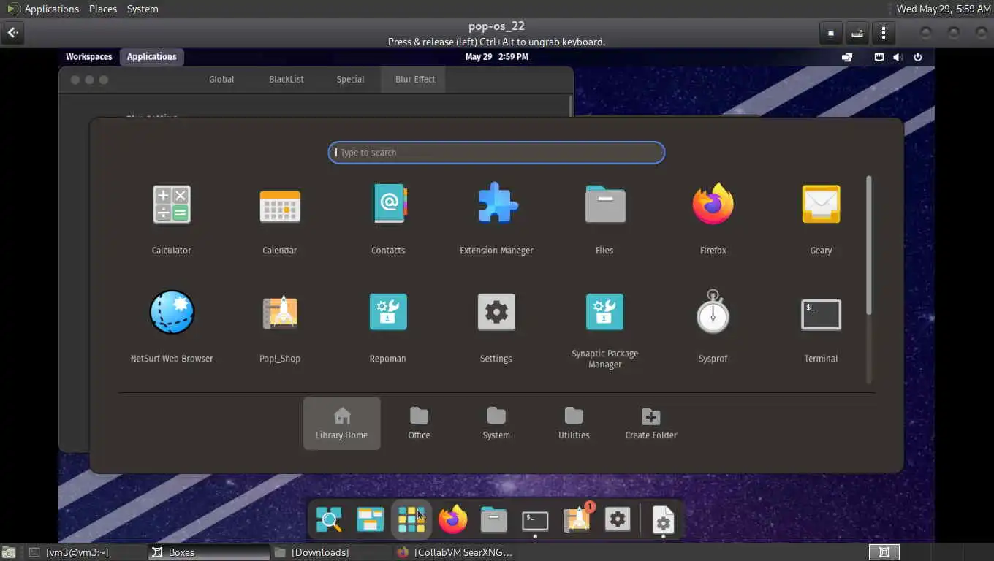Focus the Type to search field
Viewport: 994px width, 561px height.
point(496,153)
